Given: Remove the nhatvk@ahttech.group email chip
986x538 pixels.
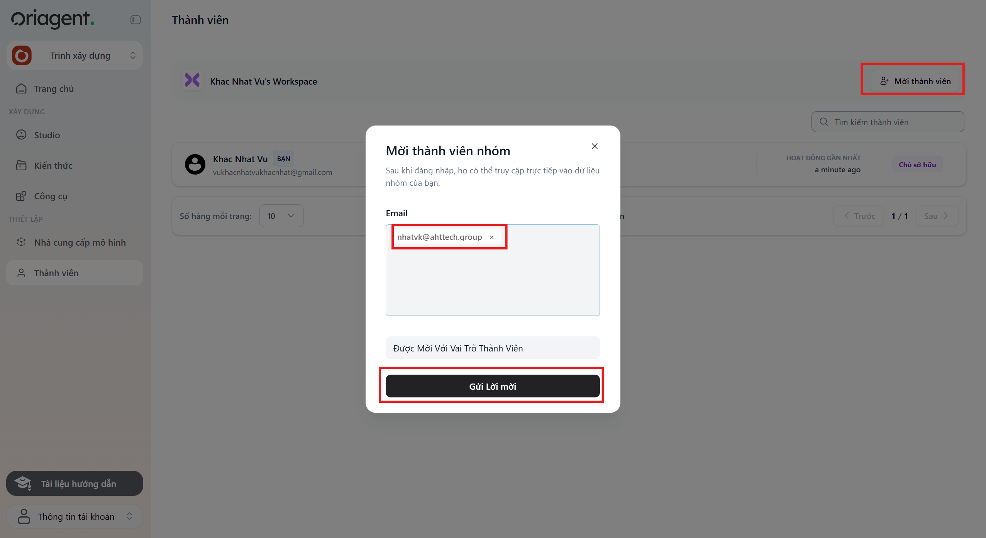Looking at the screenshot, I should click(x=491, y=237).
